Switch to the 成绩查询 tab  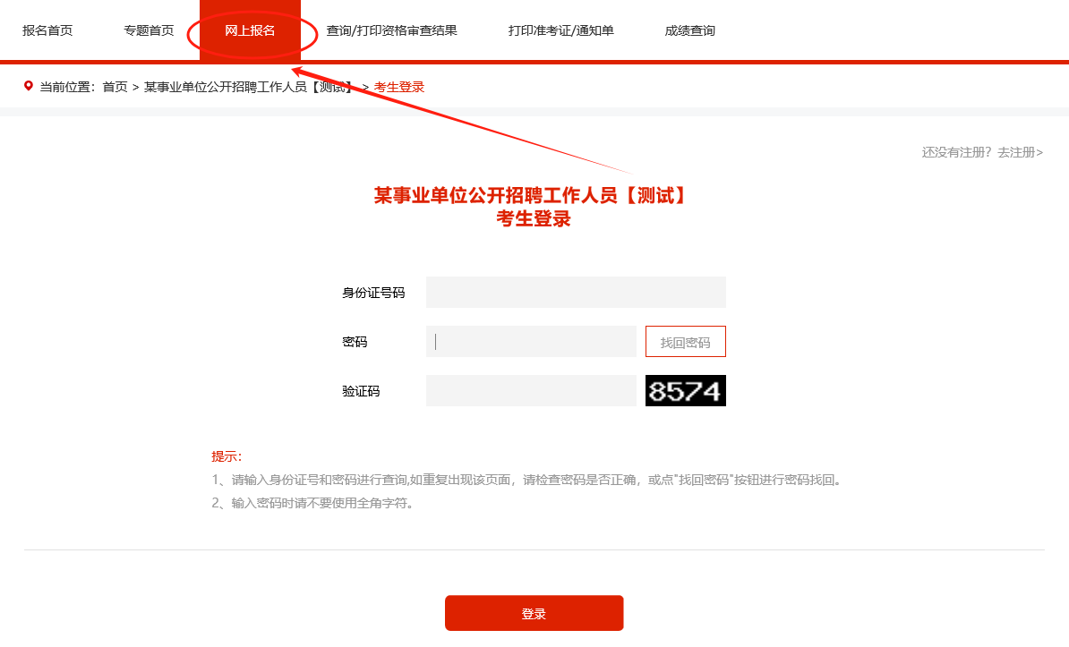tap(690, 30)
